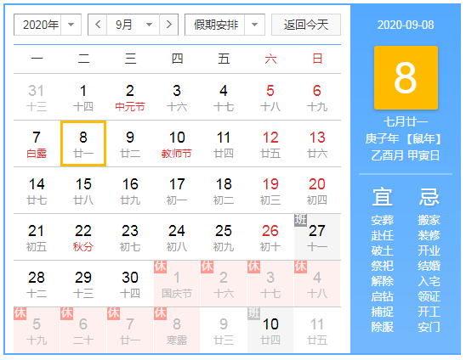Click the 返回今天 button
This screenshot has width=466, height=360.
point(306,25)
